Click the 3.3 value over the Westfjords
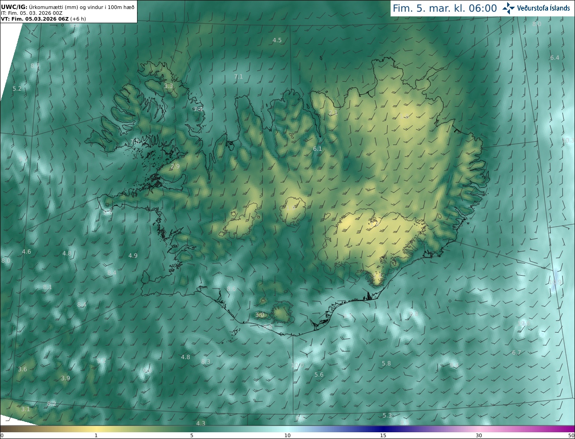 (x=168, y=86)
